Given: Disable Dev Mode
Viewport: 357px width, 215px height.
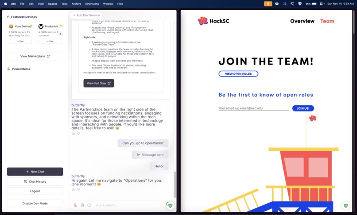Looking at the screenshot, I should [x=35, y=203].
